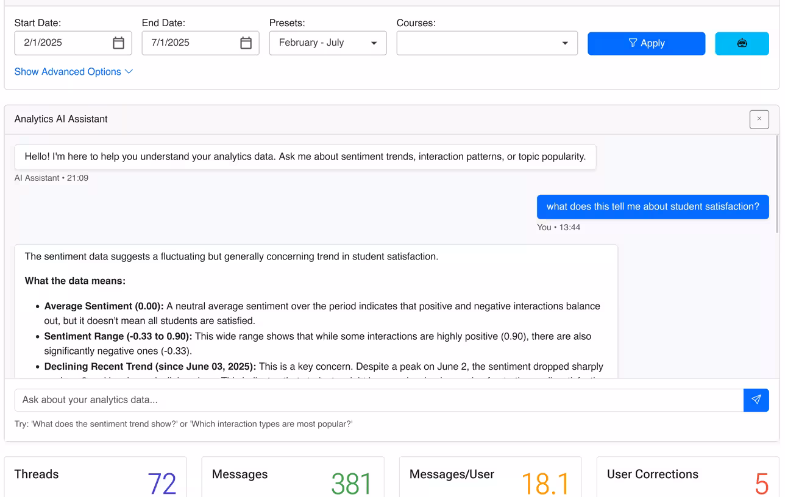785x497 pixels.
Task: Click the Messages count 381
Action: click(352, 484)
